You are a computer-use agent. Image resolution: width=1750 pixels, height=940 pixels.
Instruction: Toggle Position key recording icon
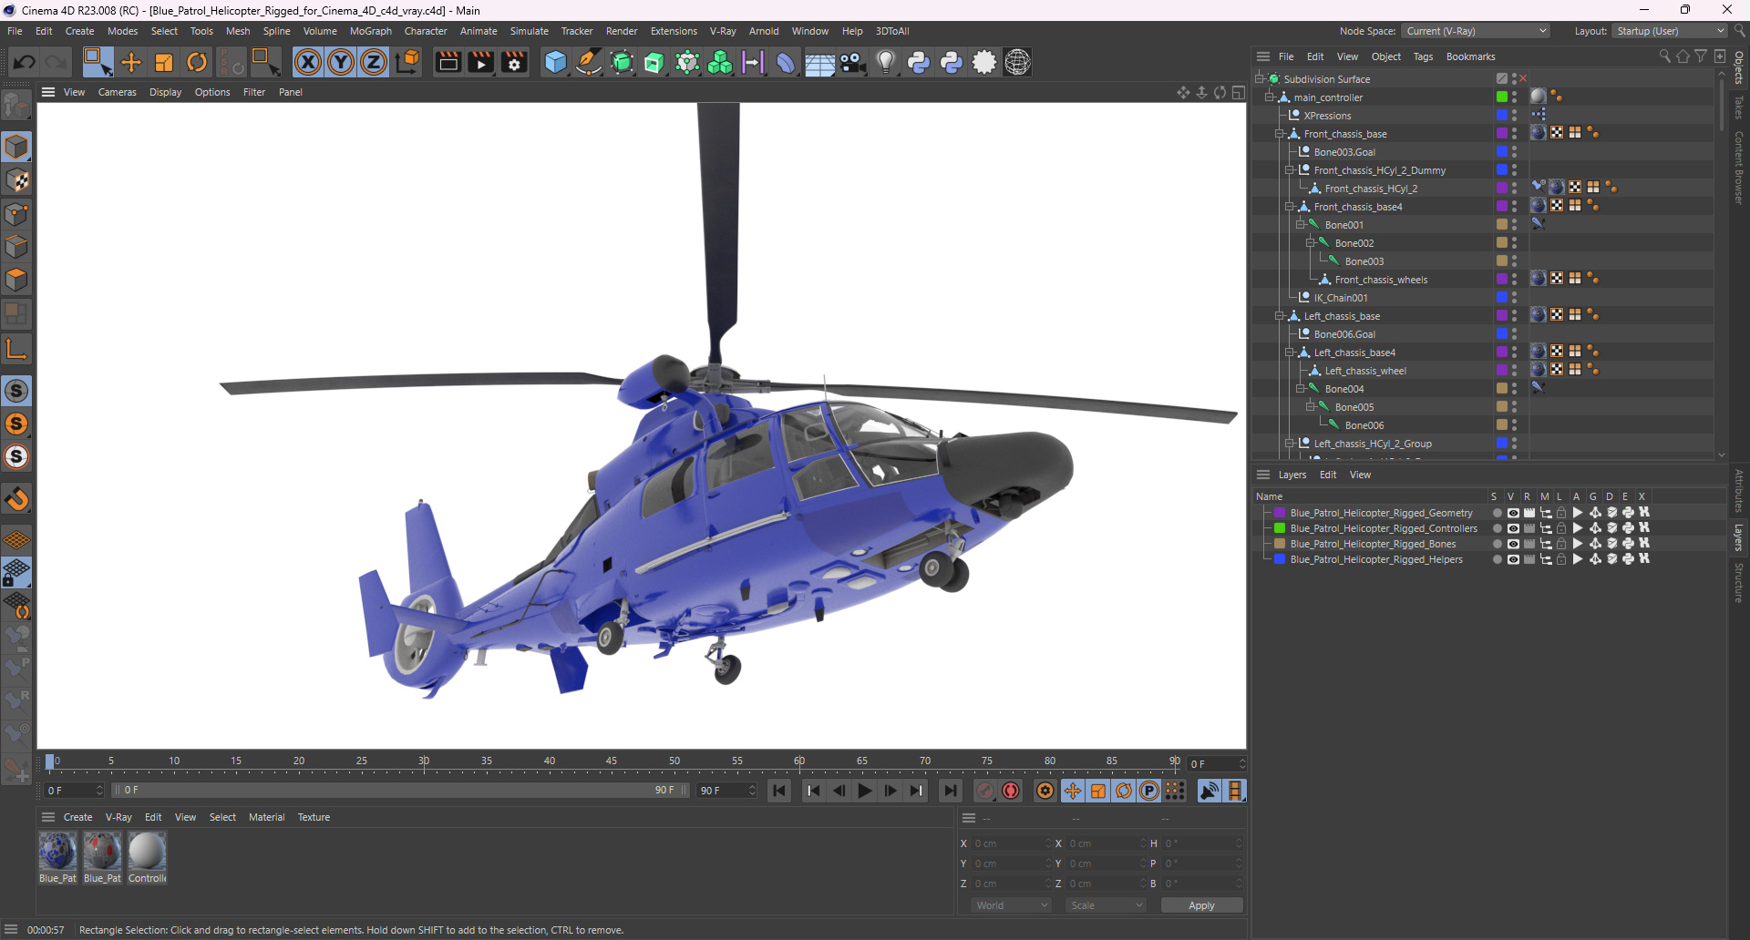click(1073, 791)
